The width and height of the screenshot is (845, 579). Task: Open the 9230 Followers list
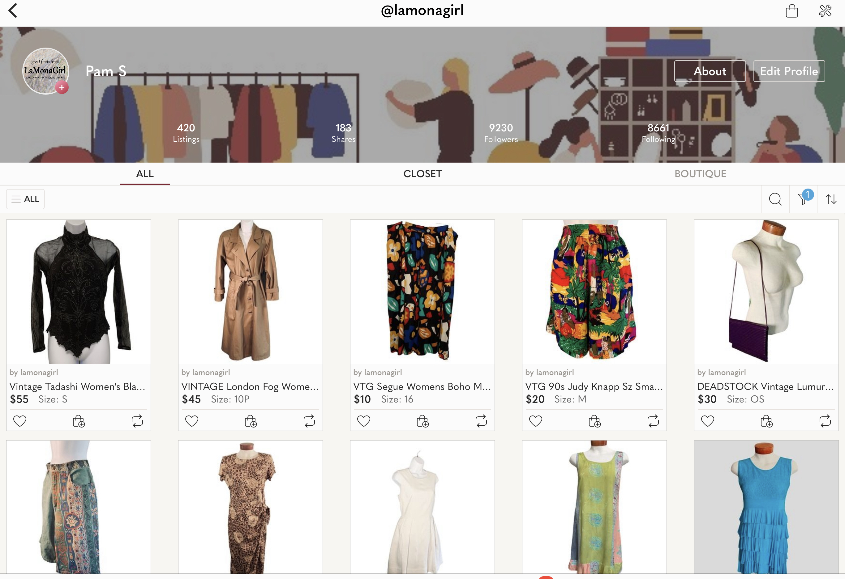tap(501, 133)
